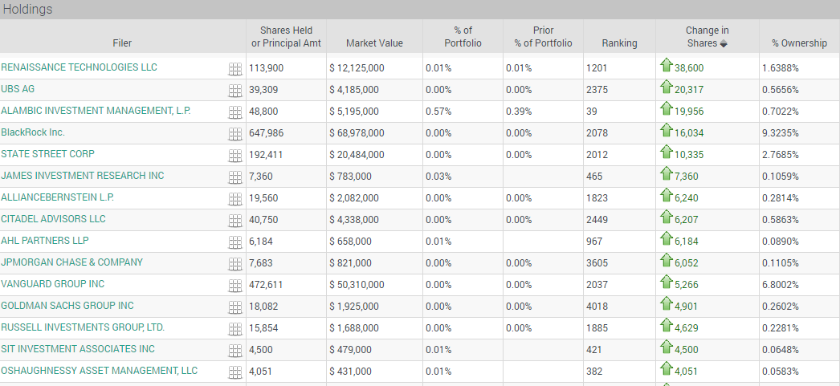Select change in shares value 7,360
This screenshot has width=840, height=386.
[x=687, y=177]
